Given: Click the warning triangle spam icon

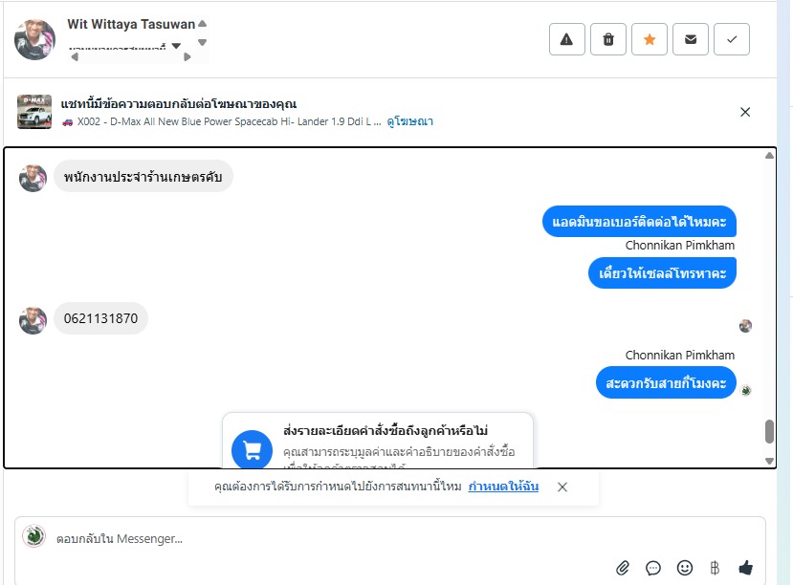Looking at the screenshot, I should point(567,39).
